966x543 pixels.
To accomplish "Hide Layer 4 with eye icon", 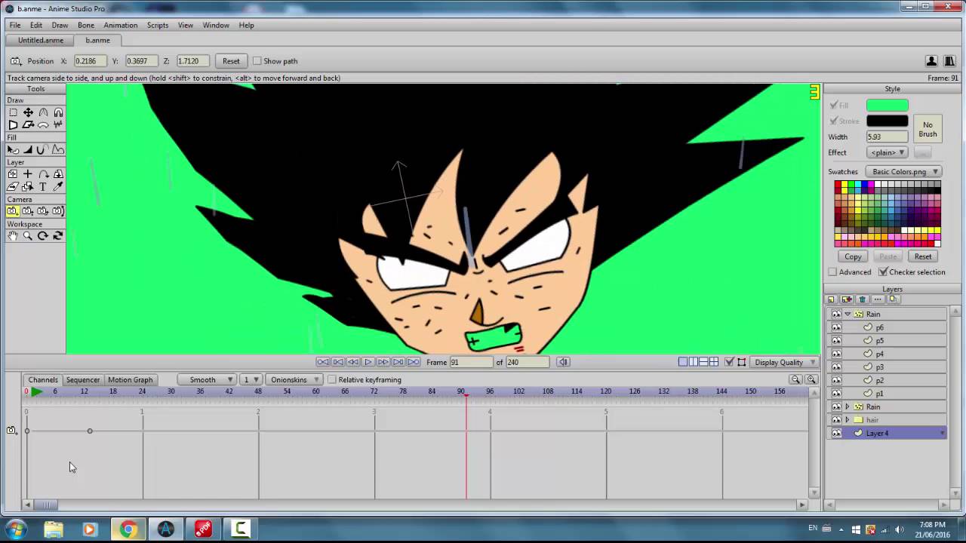I will 836,433.
